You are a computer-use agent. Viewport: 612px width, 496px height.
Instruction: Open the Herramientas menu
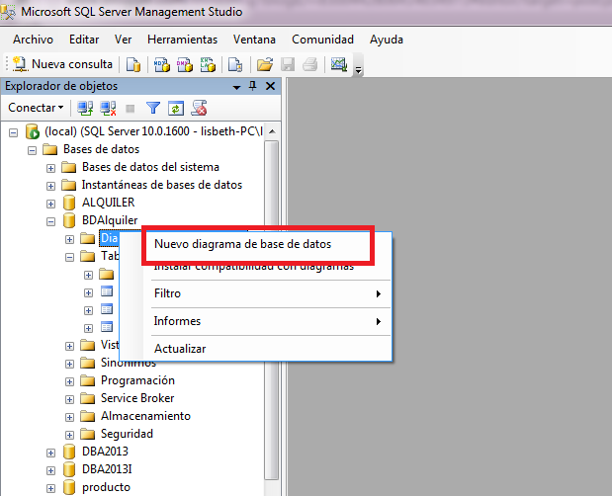click(182, 40)
